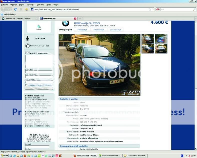197x158 pixels.
Task: Open the Zaznamki menu
Action: point(40,5)
